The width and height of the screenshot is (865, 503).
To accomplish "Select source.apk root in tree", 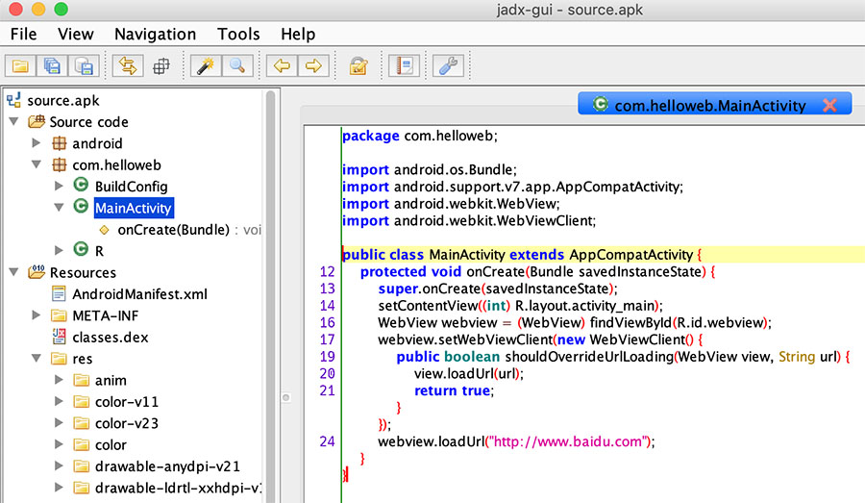I will click(63, 100).
